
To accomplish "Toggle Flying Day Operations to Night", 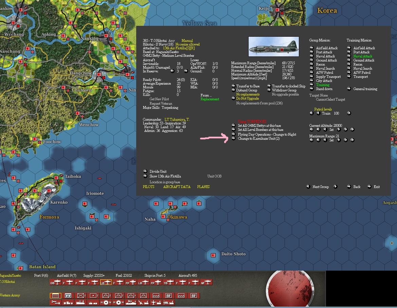I will pyautogui.click(x=233, y=134).
